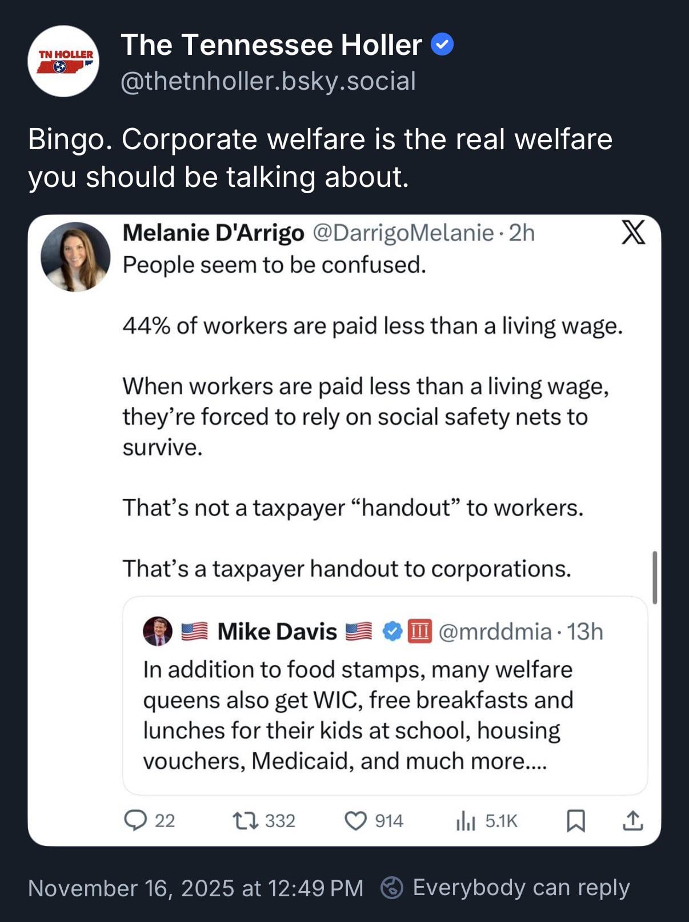Click the @mrddmia handle
The image size is (689, 922).
coord(495,632)
